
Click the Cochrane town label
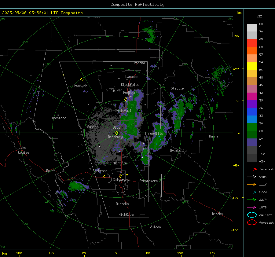click(100, 171)
